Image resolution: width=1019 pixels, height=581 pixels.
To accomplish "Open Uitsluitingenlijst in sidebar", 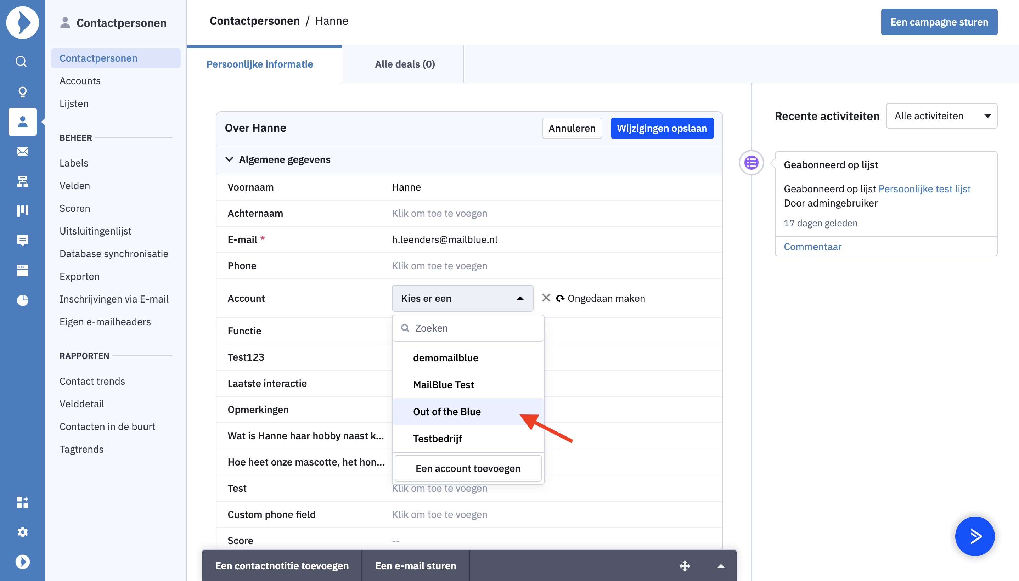I will click(x=95, y=231).
